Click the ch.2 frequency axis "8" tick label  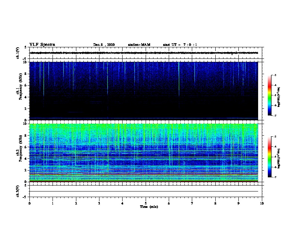tap(26, 136)
